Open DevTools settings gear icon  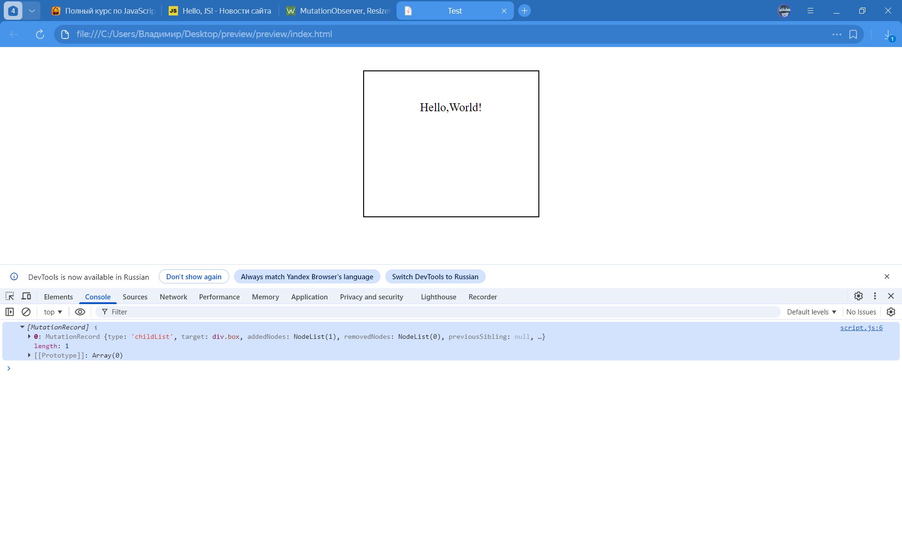858,296
